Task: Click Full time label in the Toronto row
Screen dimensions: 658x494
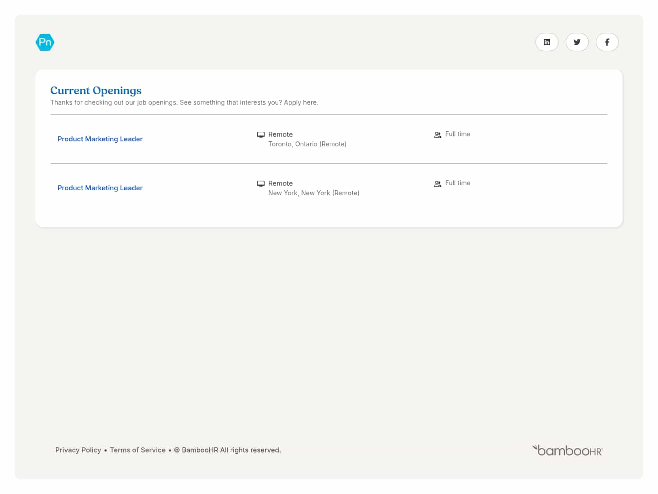Action: coord(457,134)
